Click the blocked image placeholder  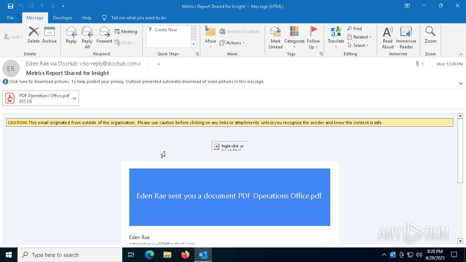click(x=230, y=147)
